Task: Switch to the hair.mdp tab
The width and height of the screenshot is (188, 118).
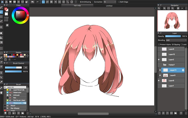Action: click(77, 6)
